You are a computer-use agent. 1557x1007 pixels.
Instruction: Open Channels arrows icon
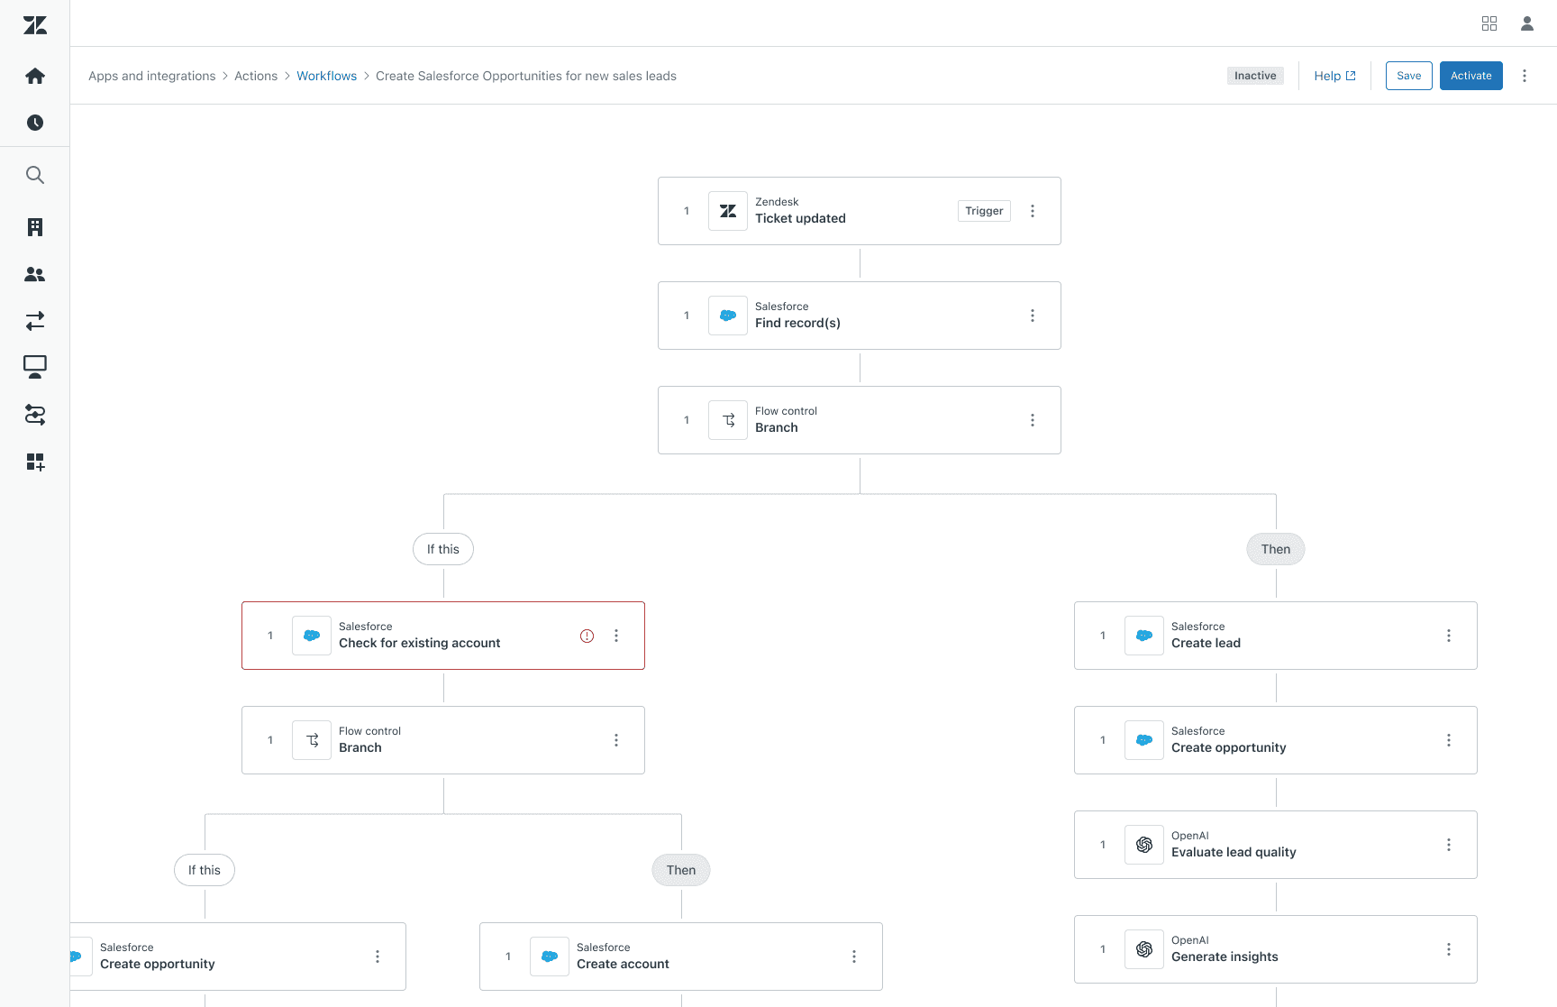(x=35, y=321)
